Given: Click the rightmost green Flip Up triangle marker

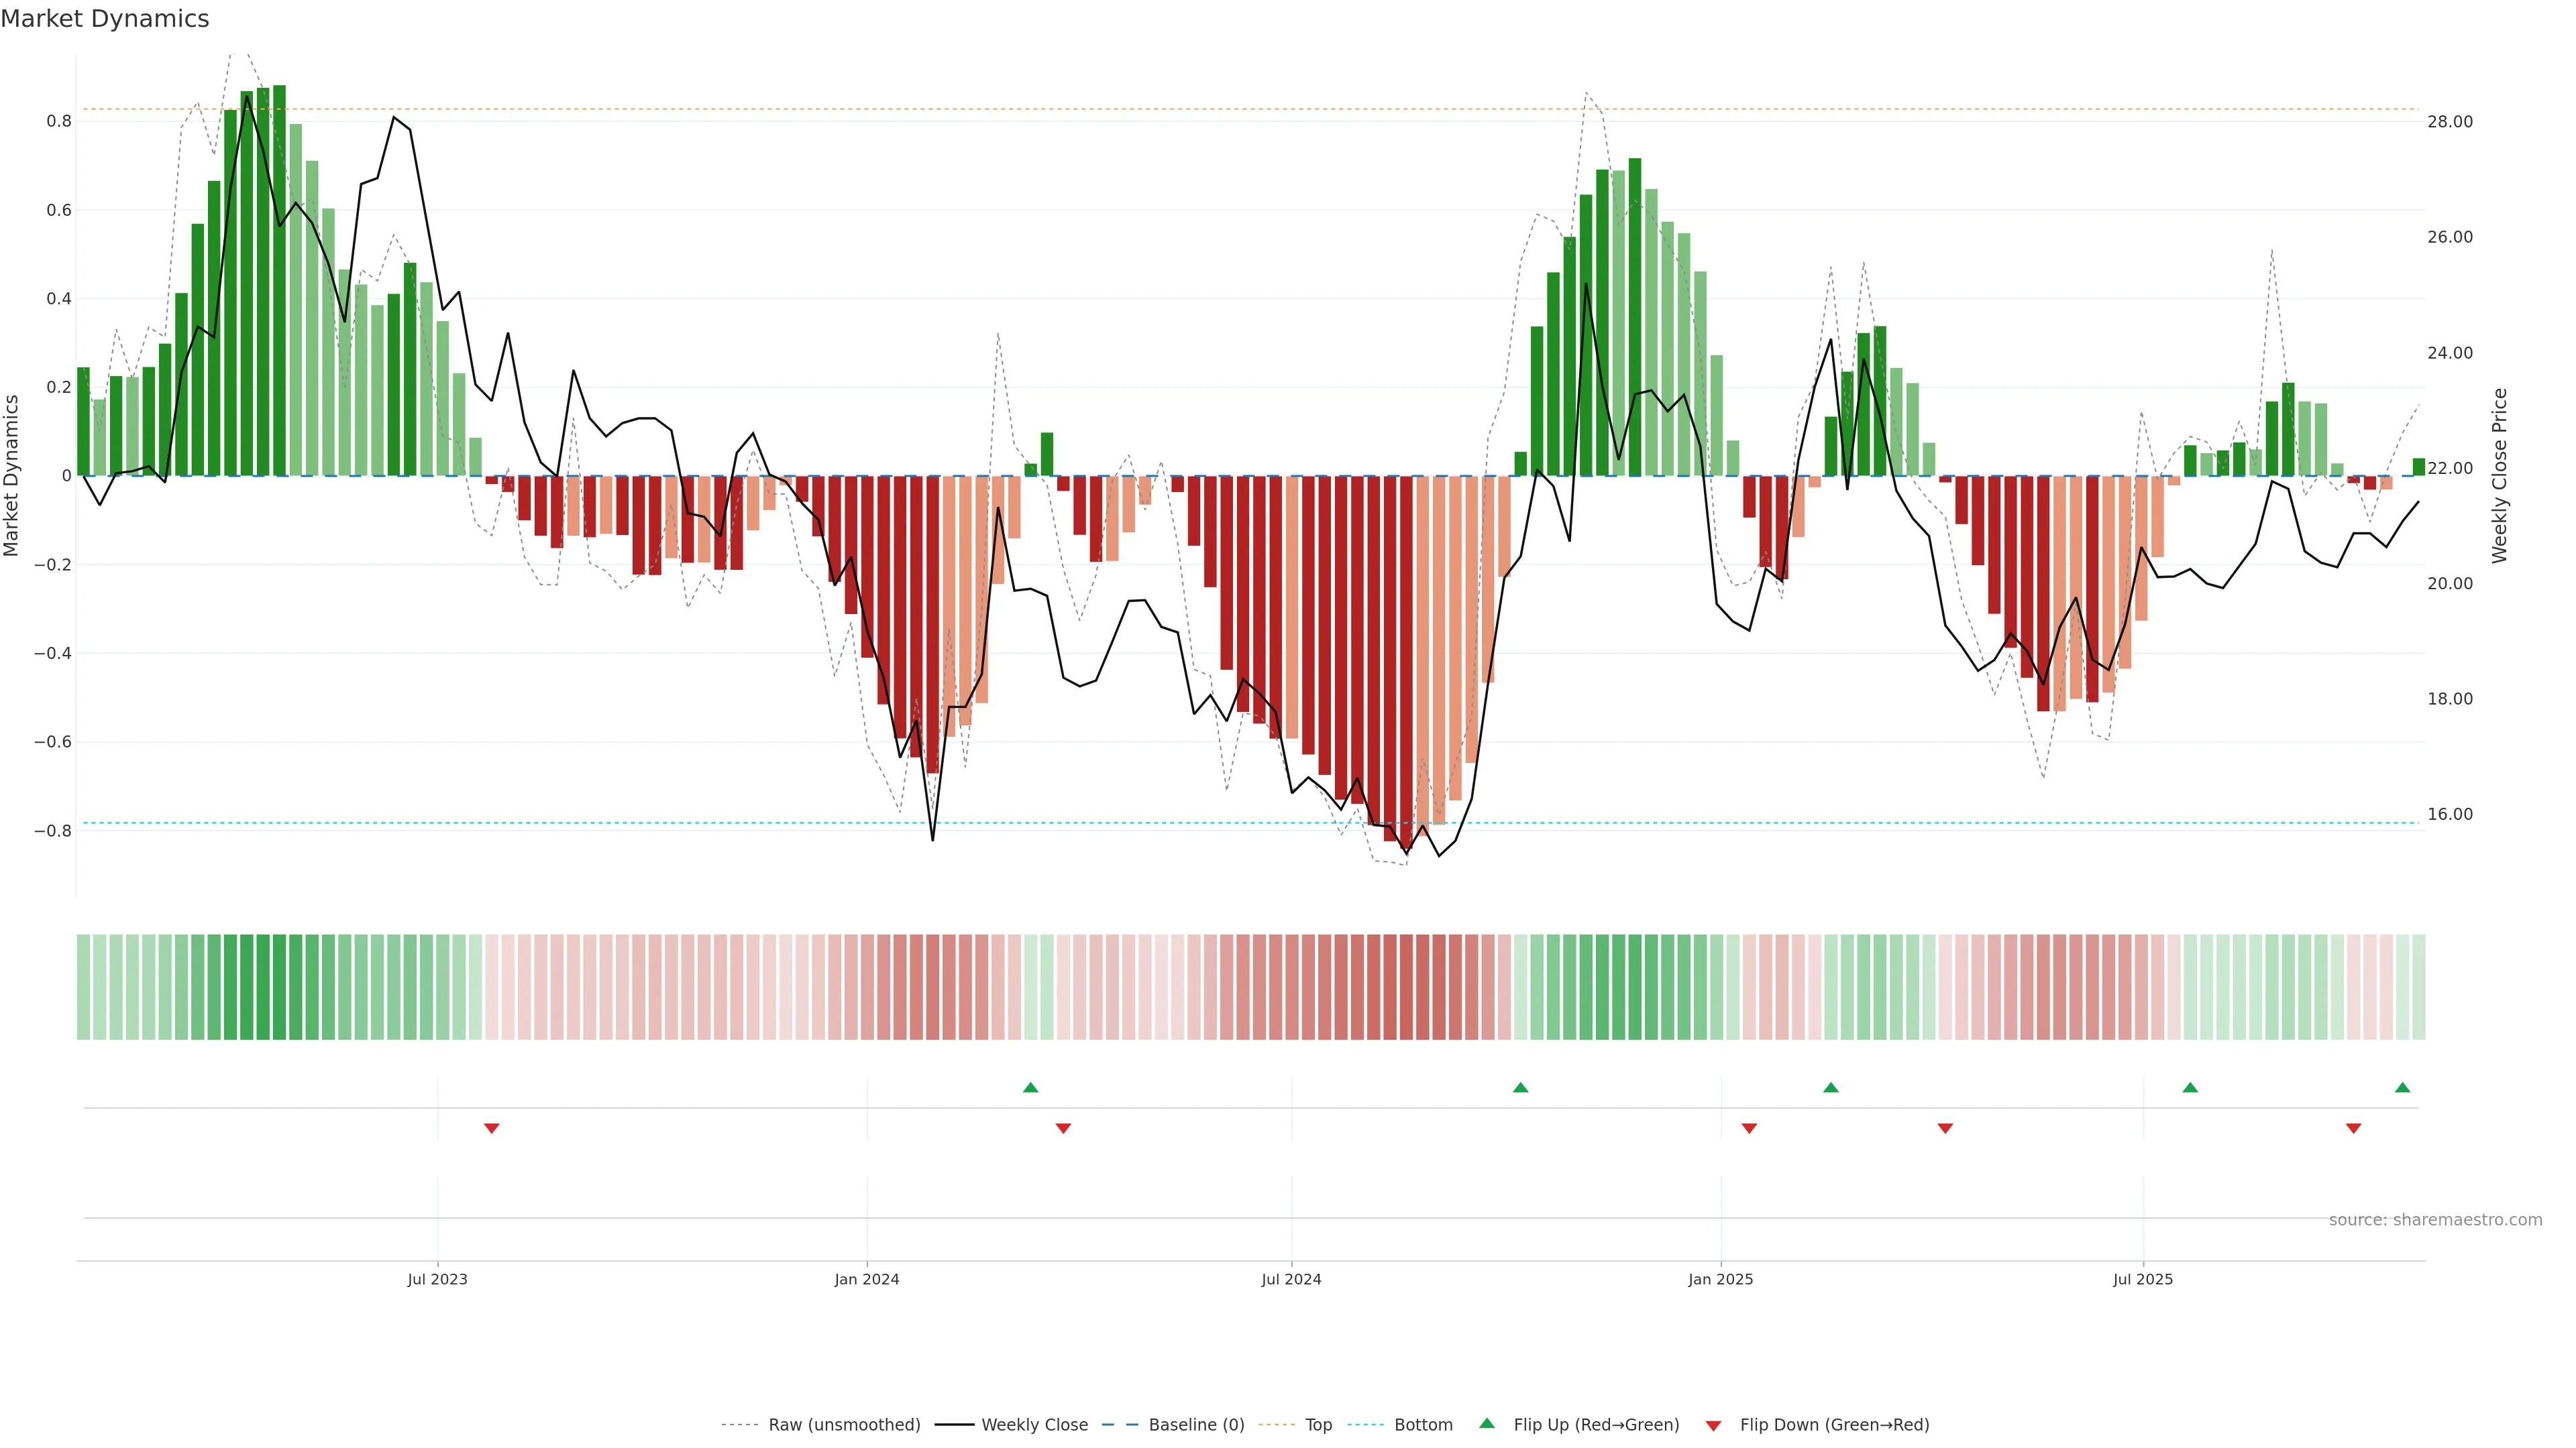Looking at the screenshot, I should click(2402, 1087).
